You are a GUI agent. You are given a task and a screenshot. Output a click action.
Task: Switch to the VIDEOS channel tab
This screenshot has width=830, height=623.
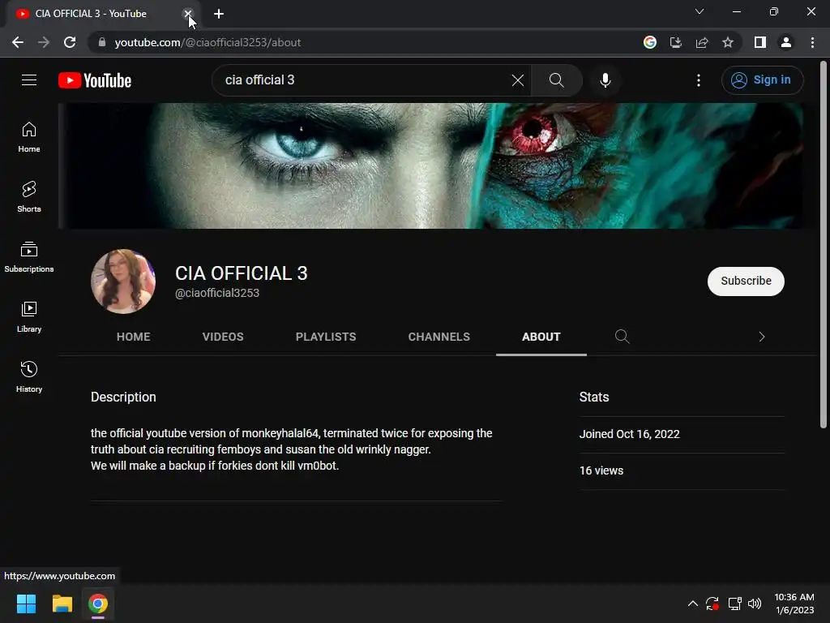tap(223, 337)
